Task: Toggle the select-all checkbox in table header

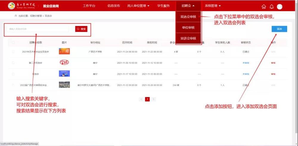Action: 13,43
